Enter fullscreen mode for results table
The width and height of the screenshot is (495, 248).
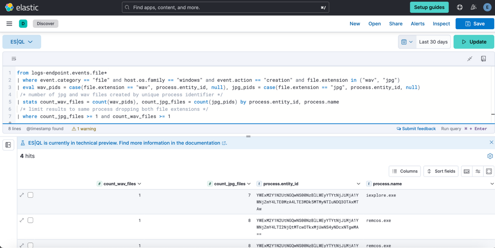tap(489, 171)
